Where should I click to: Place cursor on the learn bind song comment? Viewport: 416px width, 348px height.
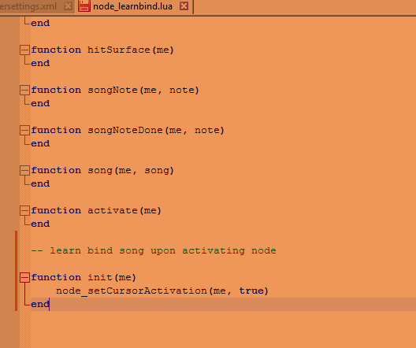pos(154,250)
